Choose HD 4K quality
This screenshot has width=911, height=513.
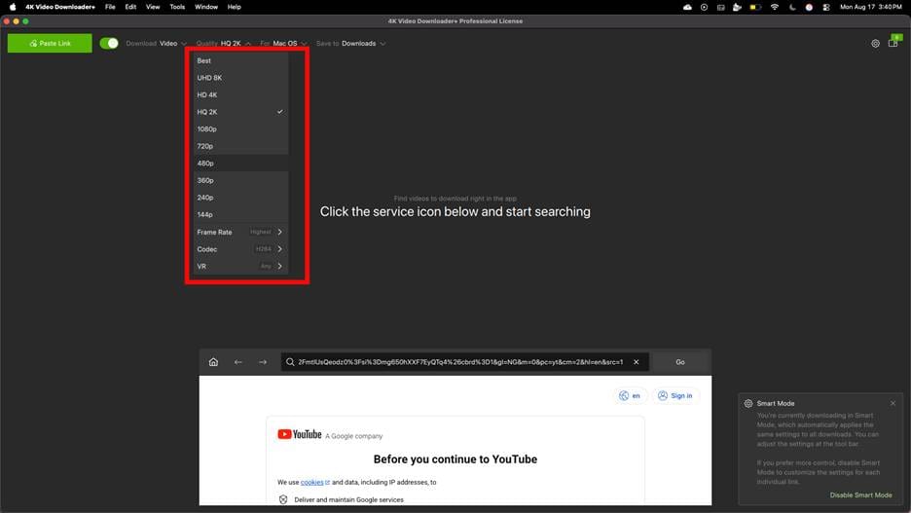(x=240, y=94)
